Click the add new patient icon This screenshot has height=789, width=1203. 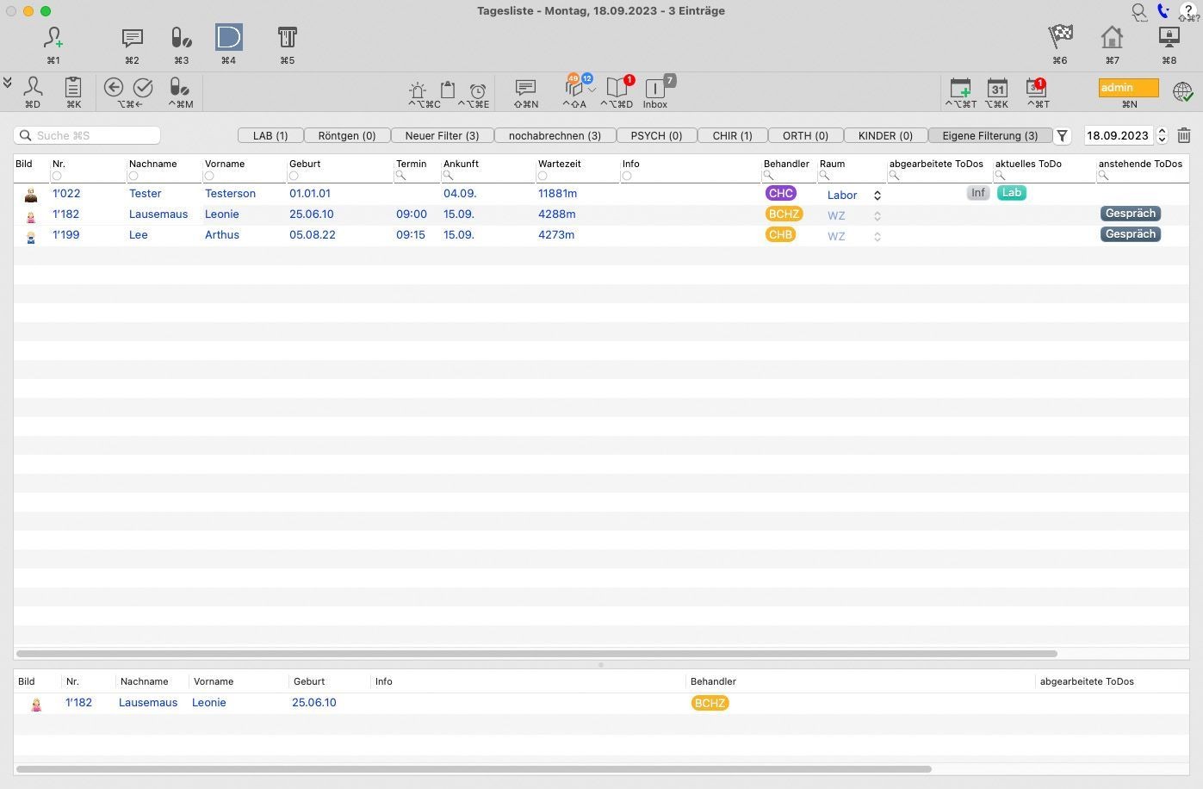click(53, 38)
